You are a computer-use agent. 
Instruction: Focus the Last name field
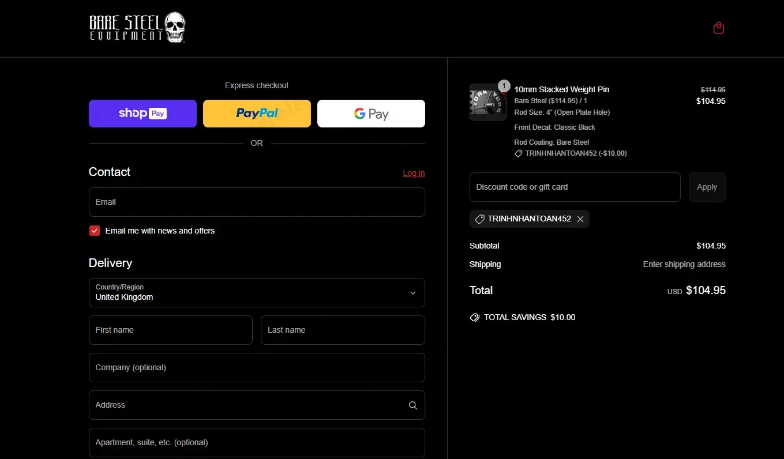343,330
